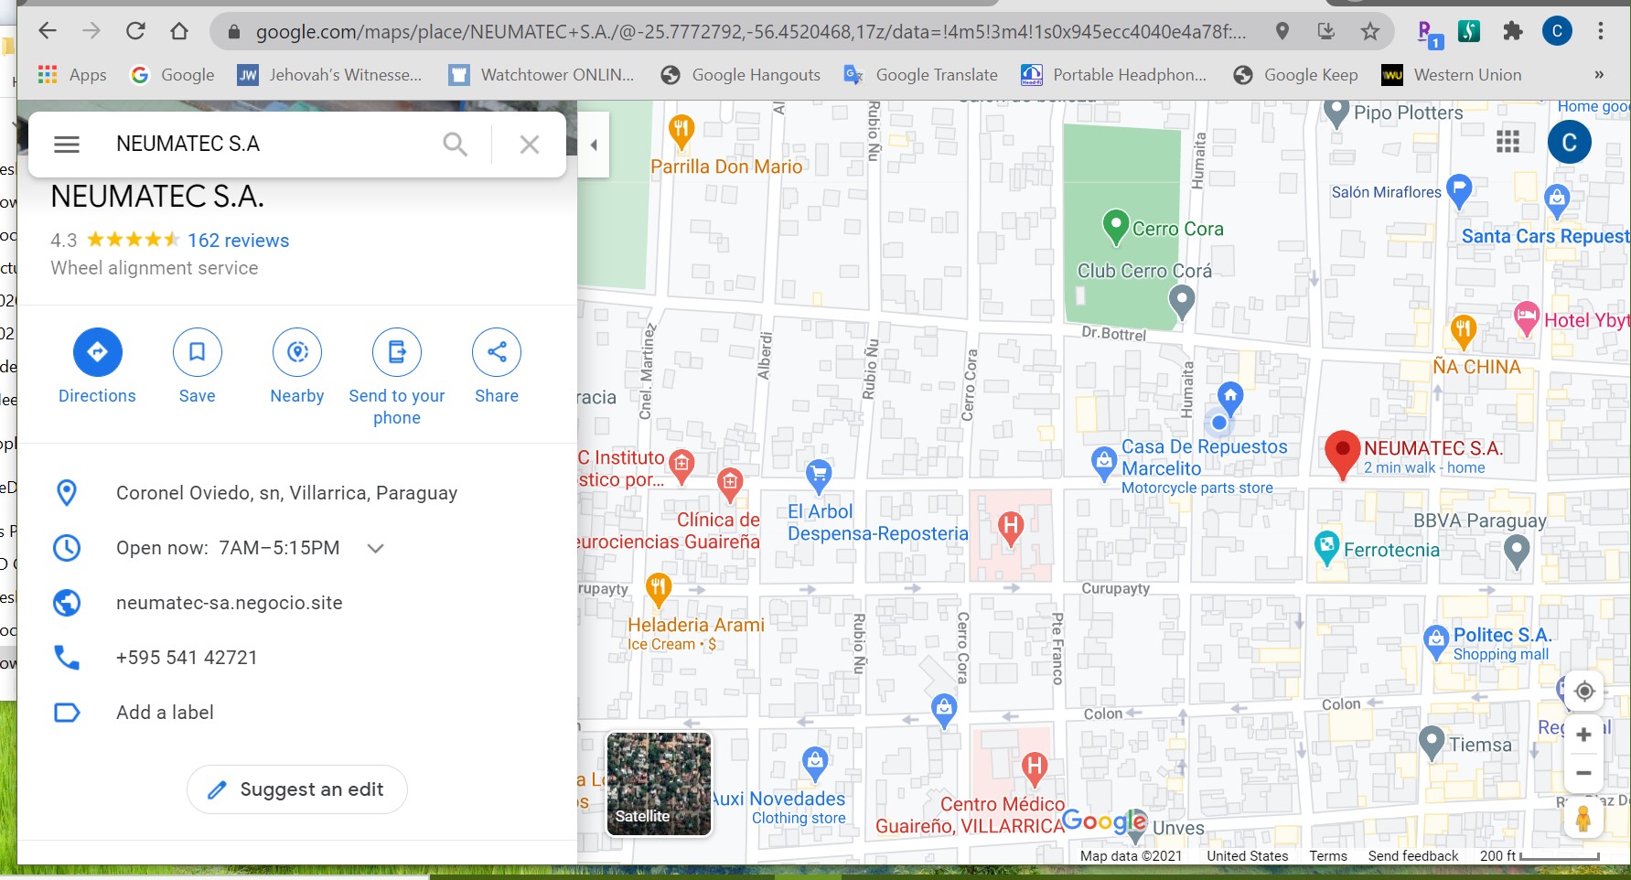
Task: Click the red NEUMATEC S.A. map pin
Action: click(x=1342, y=455)
